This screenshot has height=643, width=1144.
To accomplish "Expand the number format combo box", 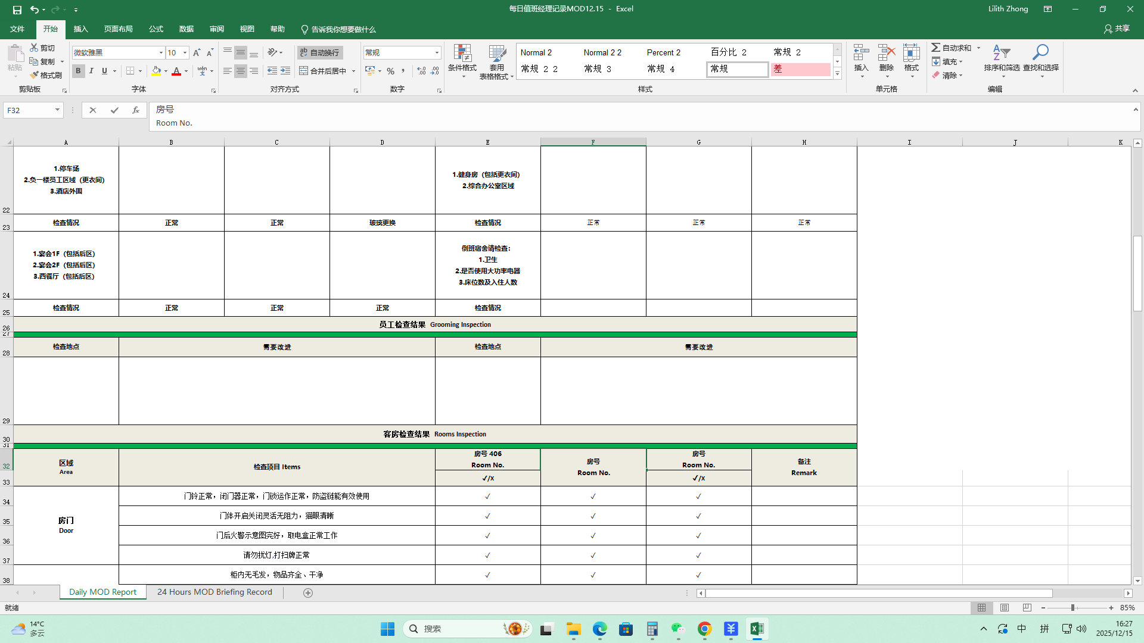I will coord(437,53).
